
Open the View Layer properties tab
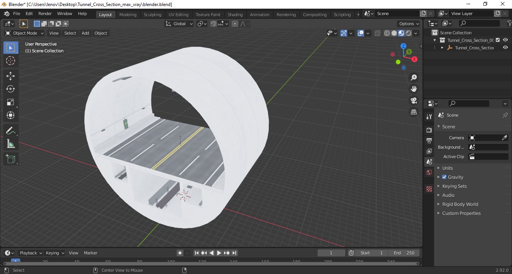point(429,151)
